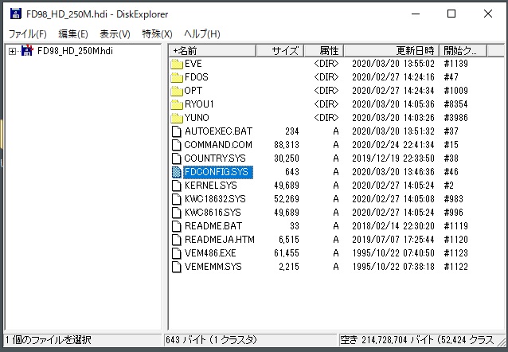Screen dimensions: 508x352
Task: Sort by 開始ク.. column header
Action: (x=463, y=50)
